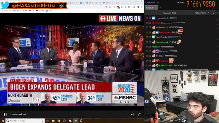
Task: Click username Electrobreak in chat
Action: click(x=162, y=42)
